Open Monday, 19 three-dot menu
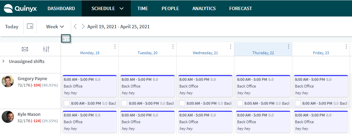The width and height of the screenshot is (352, 135). click(115, 46)
